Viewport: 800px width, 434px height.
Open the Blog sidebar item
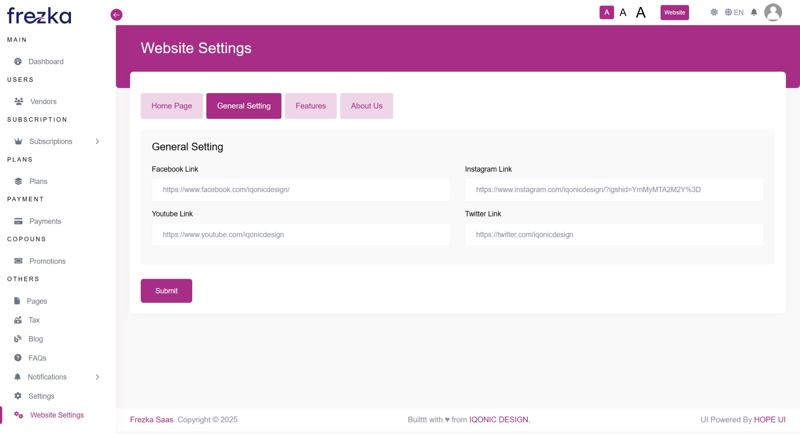coord(35,339)
